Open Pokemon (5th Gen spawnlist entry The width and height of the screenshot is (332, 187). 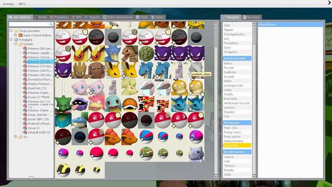coord(40,48)
